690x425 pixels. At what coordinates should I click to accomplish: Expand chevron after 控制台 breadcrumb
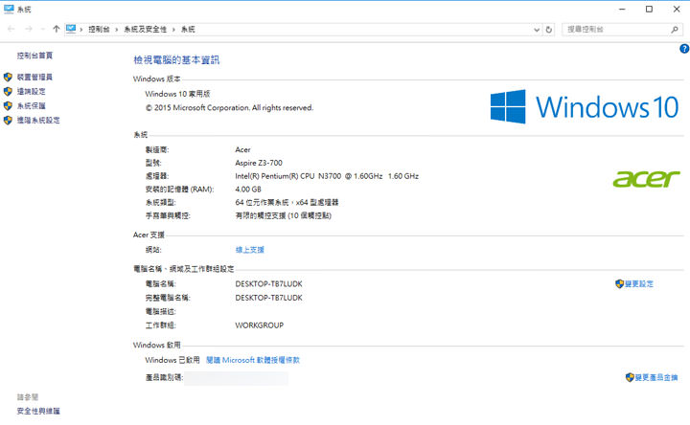click(x=117, y=30)
